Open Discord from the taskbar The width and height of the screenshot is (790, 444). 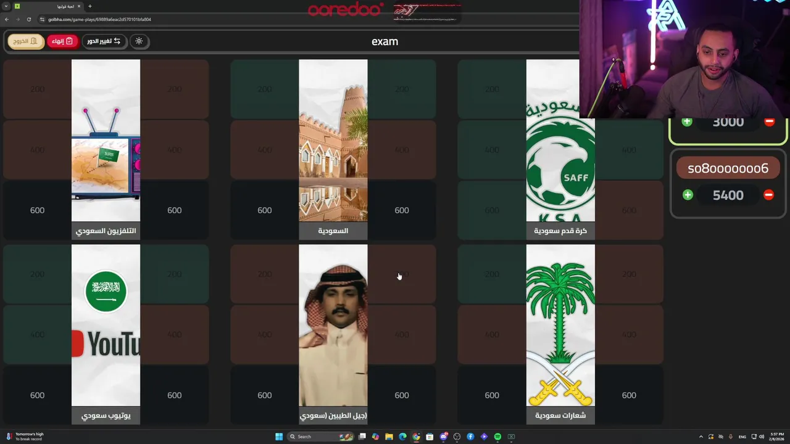pyautogui.click(x=443, y=437)
